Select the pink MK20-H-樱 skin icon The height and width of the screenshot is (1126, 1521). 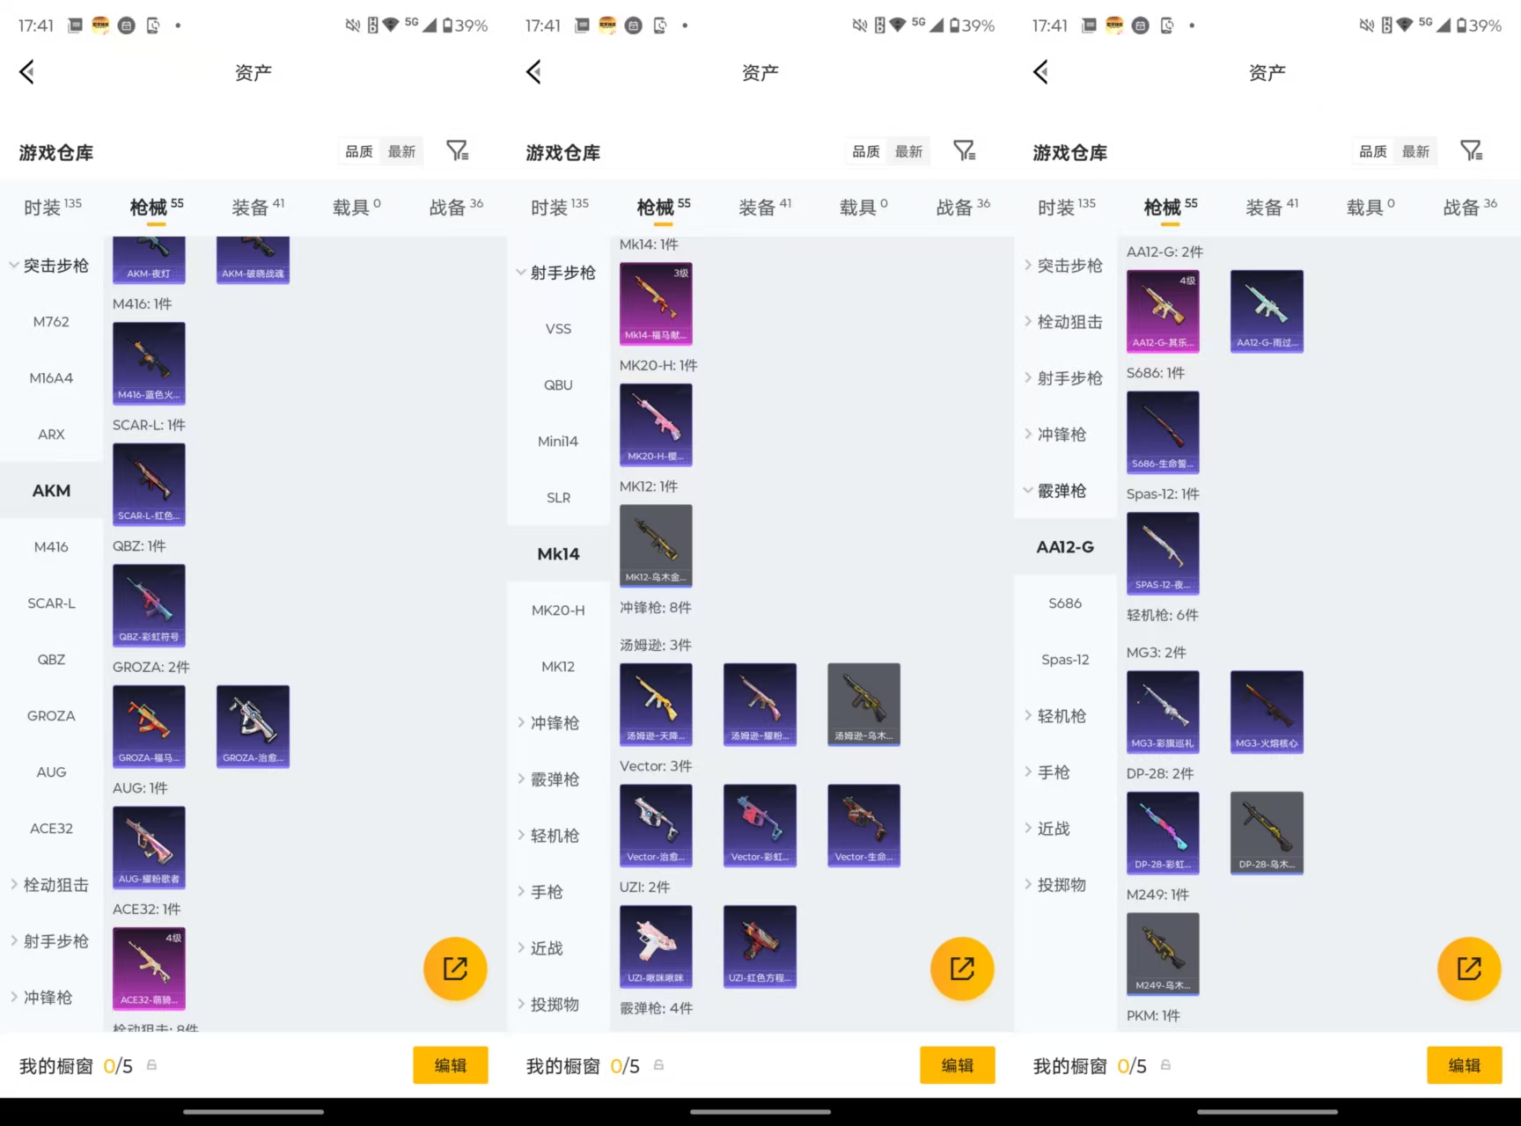pos(656,425)
